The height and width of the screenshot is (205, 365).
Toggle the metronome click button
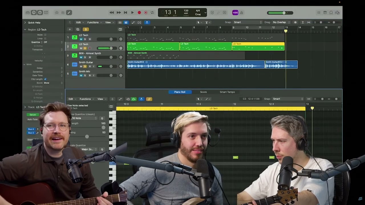[x=242, y=13]
